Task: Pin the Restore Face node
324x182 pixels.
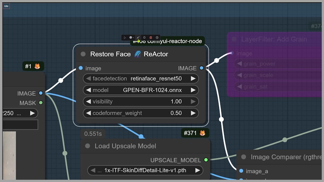Action: pos(144,38)
